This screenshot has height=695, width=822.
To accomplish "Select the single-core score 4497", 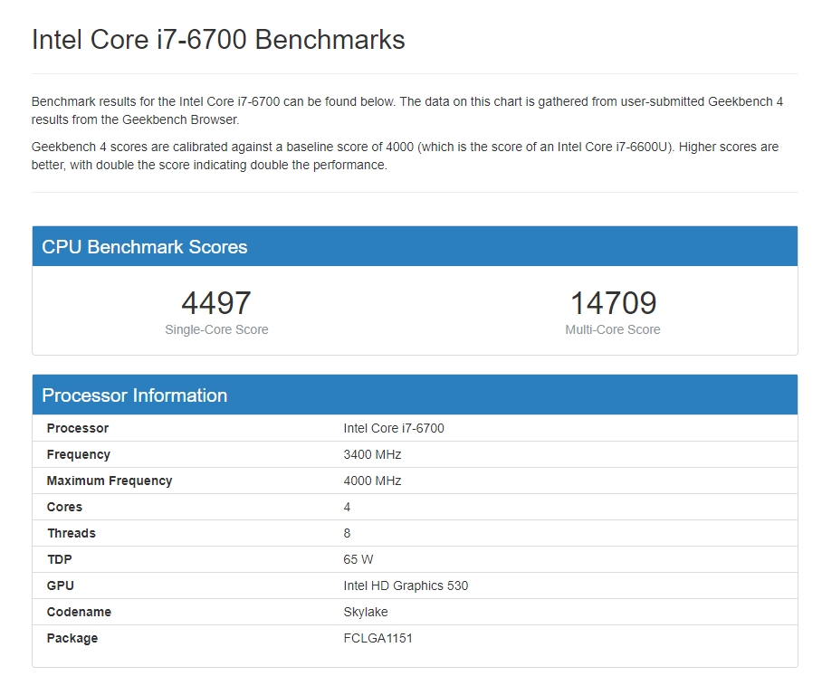I will [x=216, y=303].
